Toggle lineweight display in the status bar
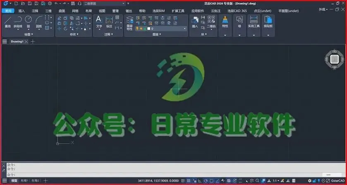 pos(240,181)
